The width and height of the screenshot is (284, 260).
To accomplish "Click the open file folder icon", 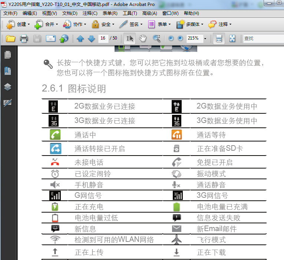I will click(10, 39).
